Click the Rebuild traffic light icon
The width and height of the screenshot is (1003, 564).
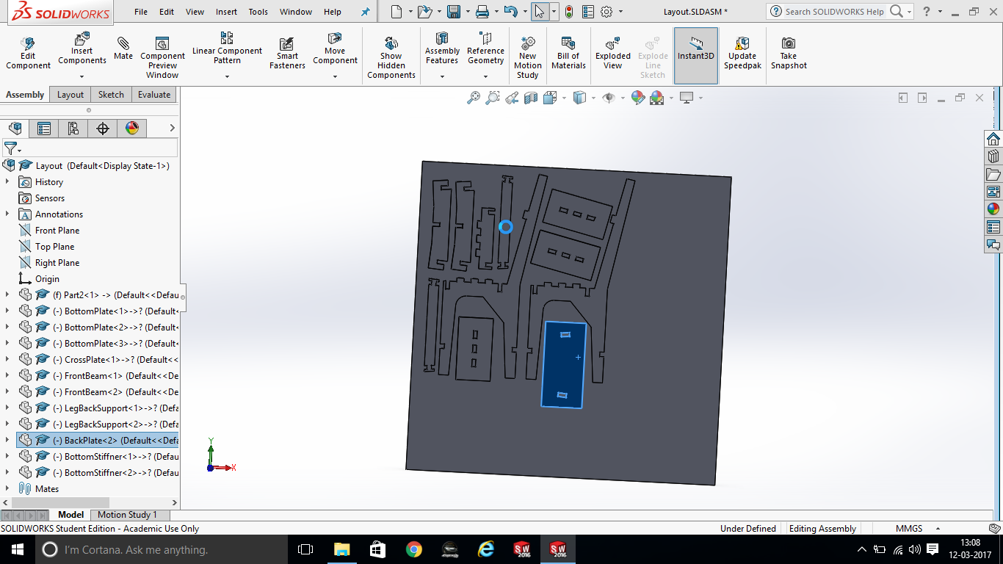[569, 12]
